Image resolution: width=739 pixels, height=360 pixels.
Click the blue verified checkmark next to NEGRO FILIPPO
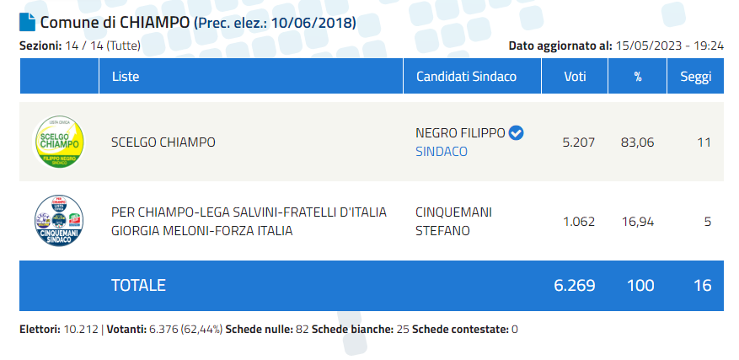(517, 133)
